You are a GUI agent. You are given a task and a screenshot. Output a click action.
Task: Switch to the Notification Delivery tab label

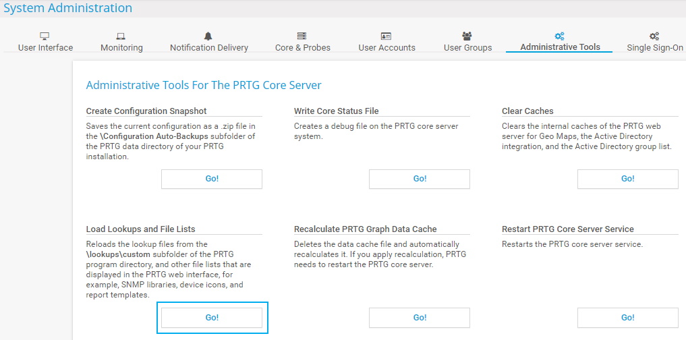coord(208,48)
